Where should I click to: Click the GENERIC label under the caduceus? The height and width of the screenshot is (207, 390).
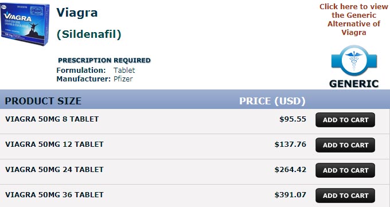[354, 84]
